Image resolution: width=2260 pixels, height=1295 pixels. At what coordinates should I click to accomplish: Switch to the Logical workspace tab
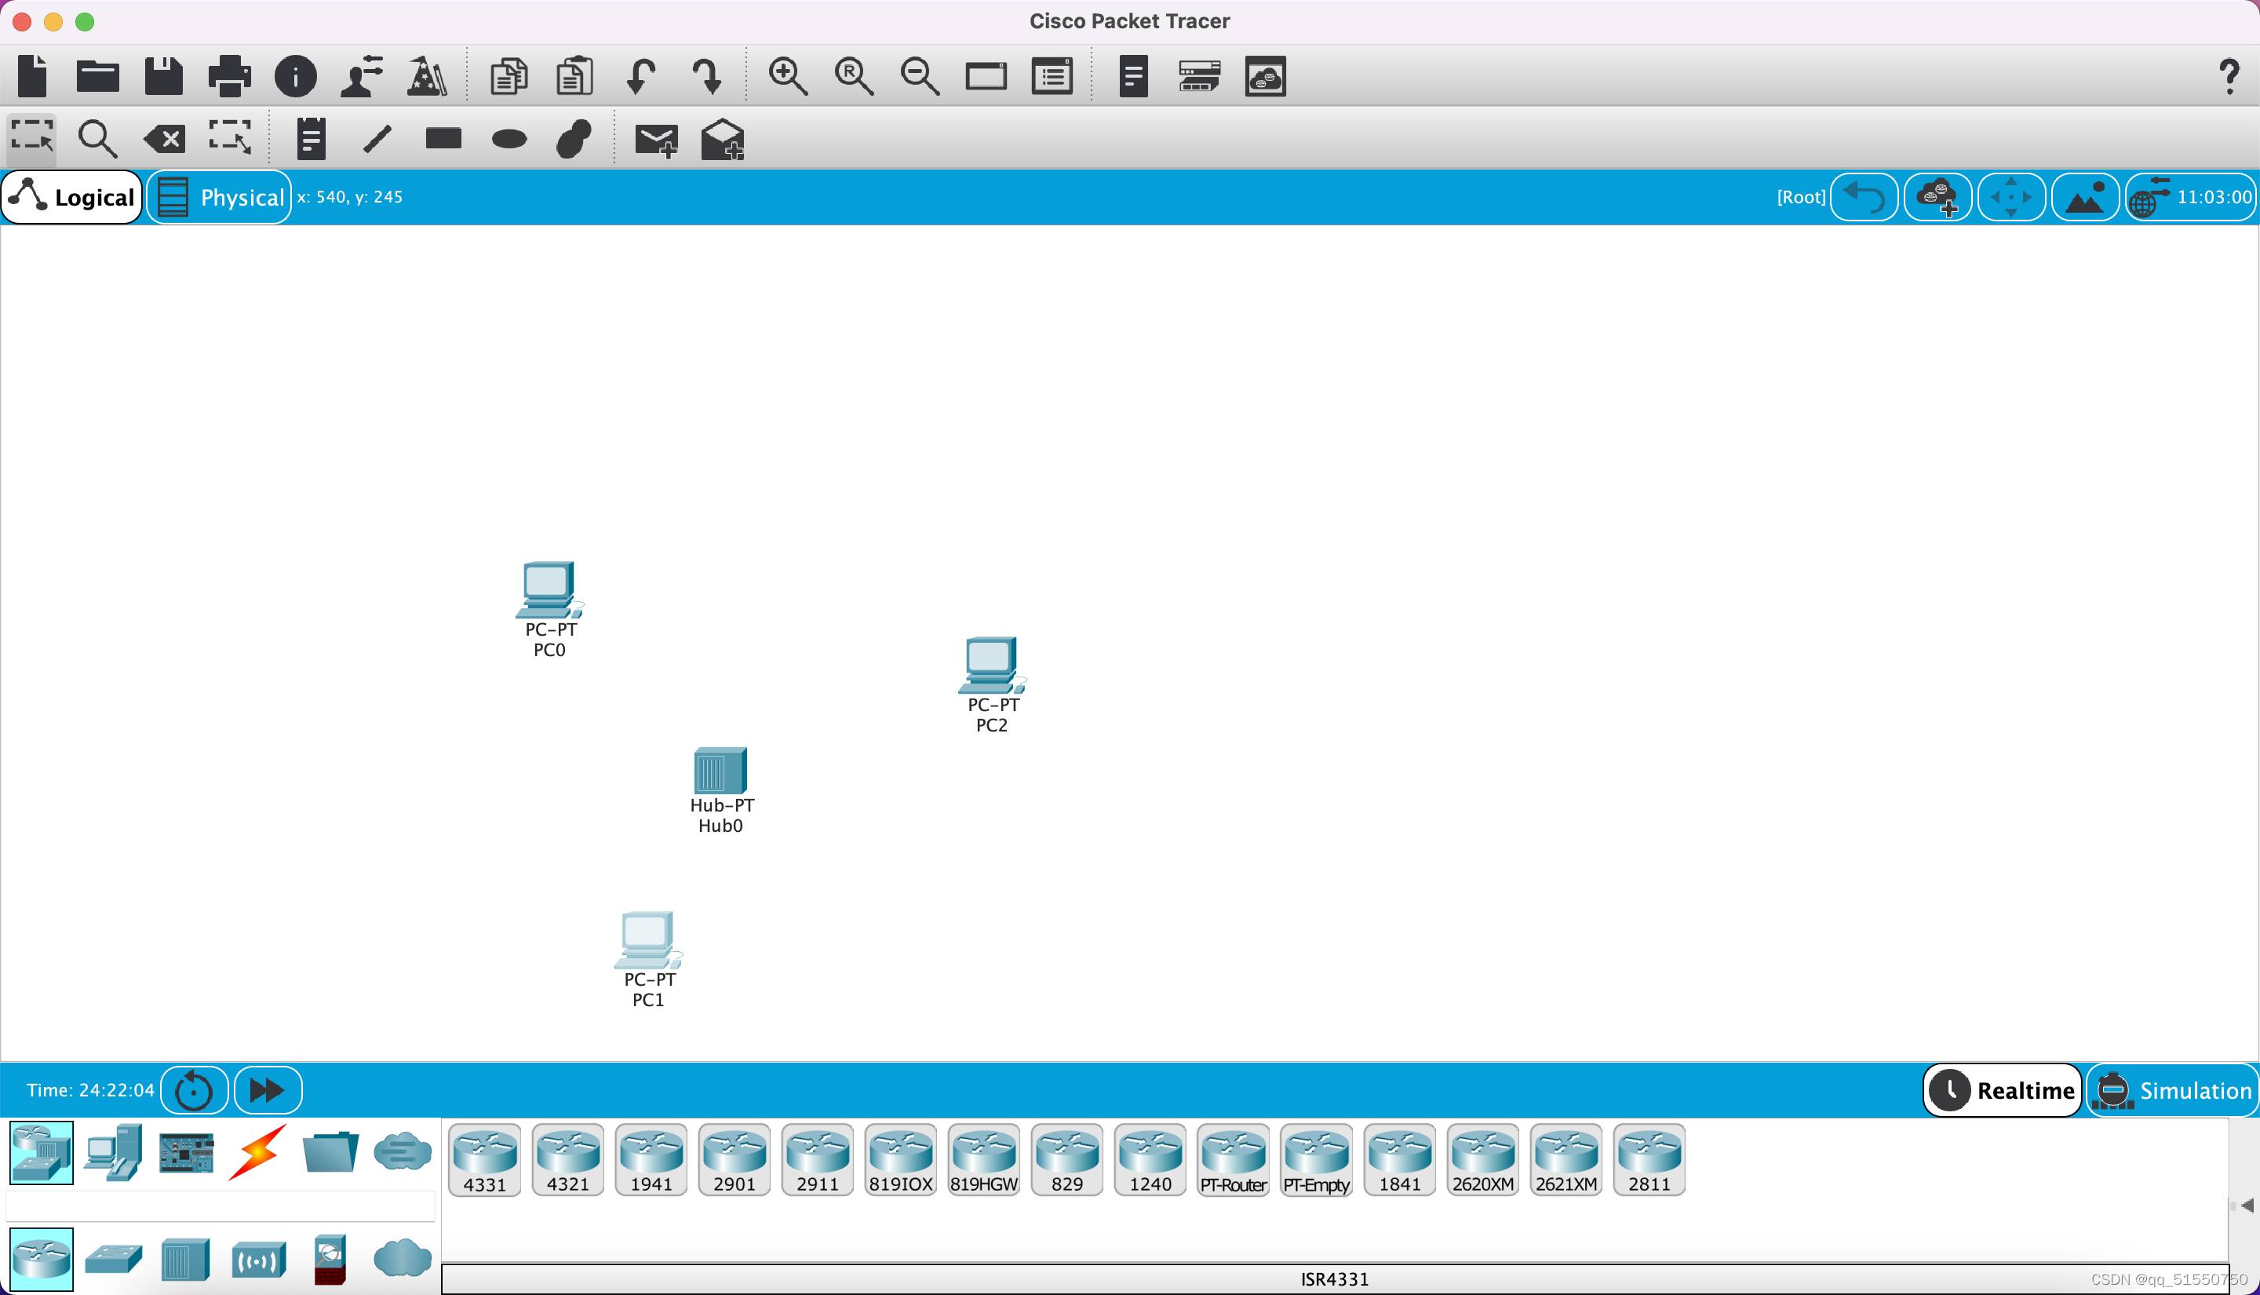pyautogui.click(x=73, y=196)
